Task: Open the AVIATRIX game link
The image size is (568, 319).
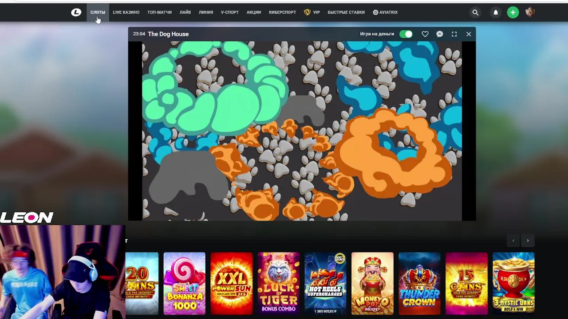Action: click(385, 12)
